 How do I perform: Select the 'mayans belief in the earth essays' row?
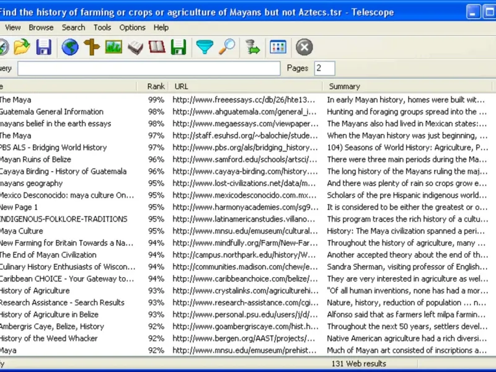248,123
